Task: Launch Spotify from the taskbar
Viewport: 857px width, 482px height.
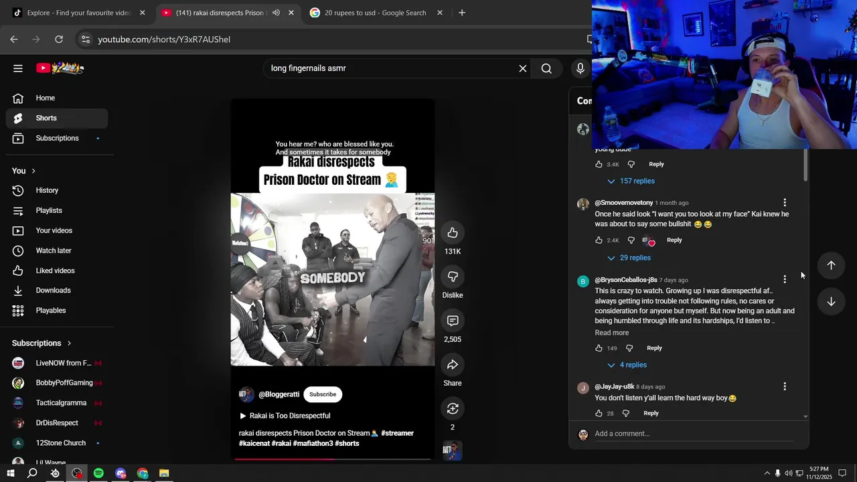Action: point(98,473)
